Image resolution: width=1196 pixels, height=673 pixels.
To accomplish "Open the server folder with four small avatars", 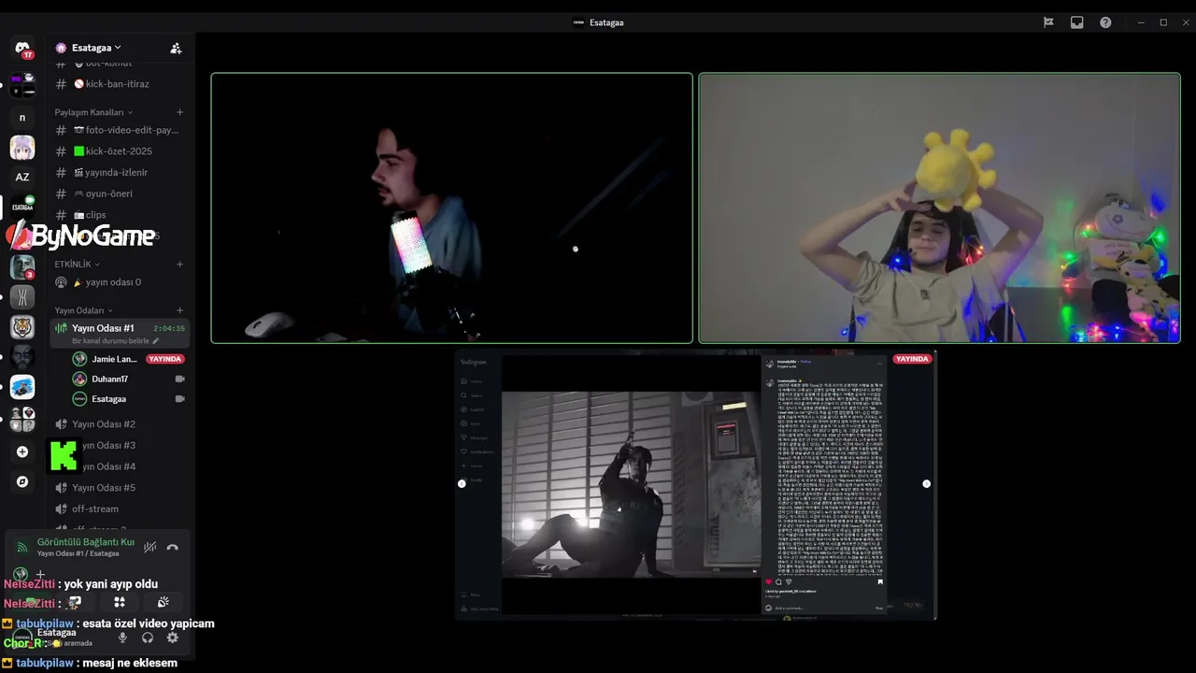I will 22,419.
